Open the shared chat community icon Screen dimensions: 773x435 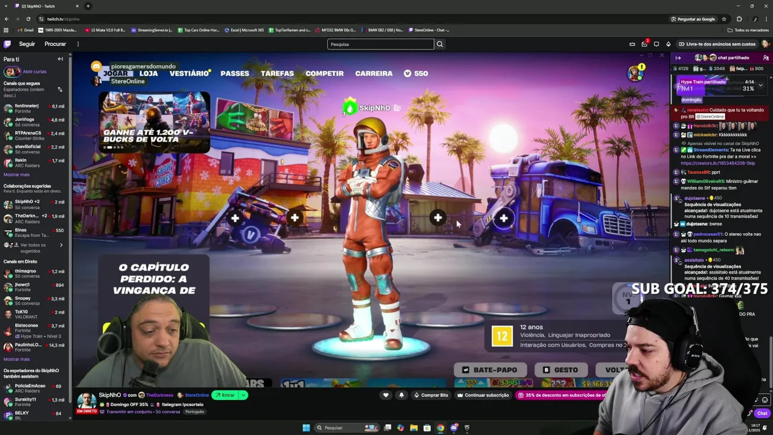click(766, 58)
